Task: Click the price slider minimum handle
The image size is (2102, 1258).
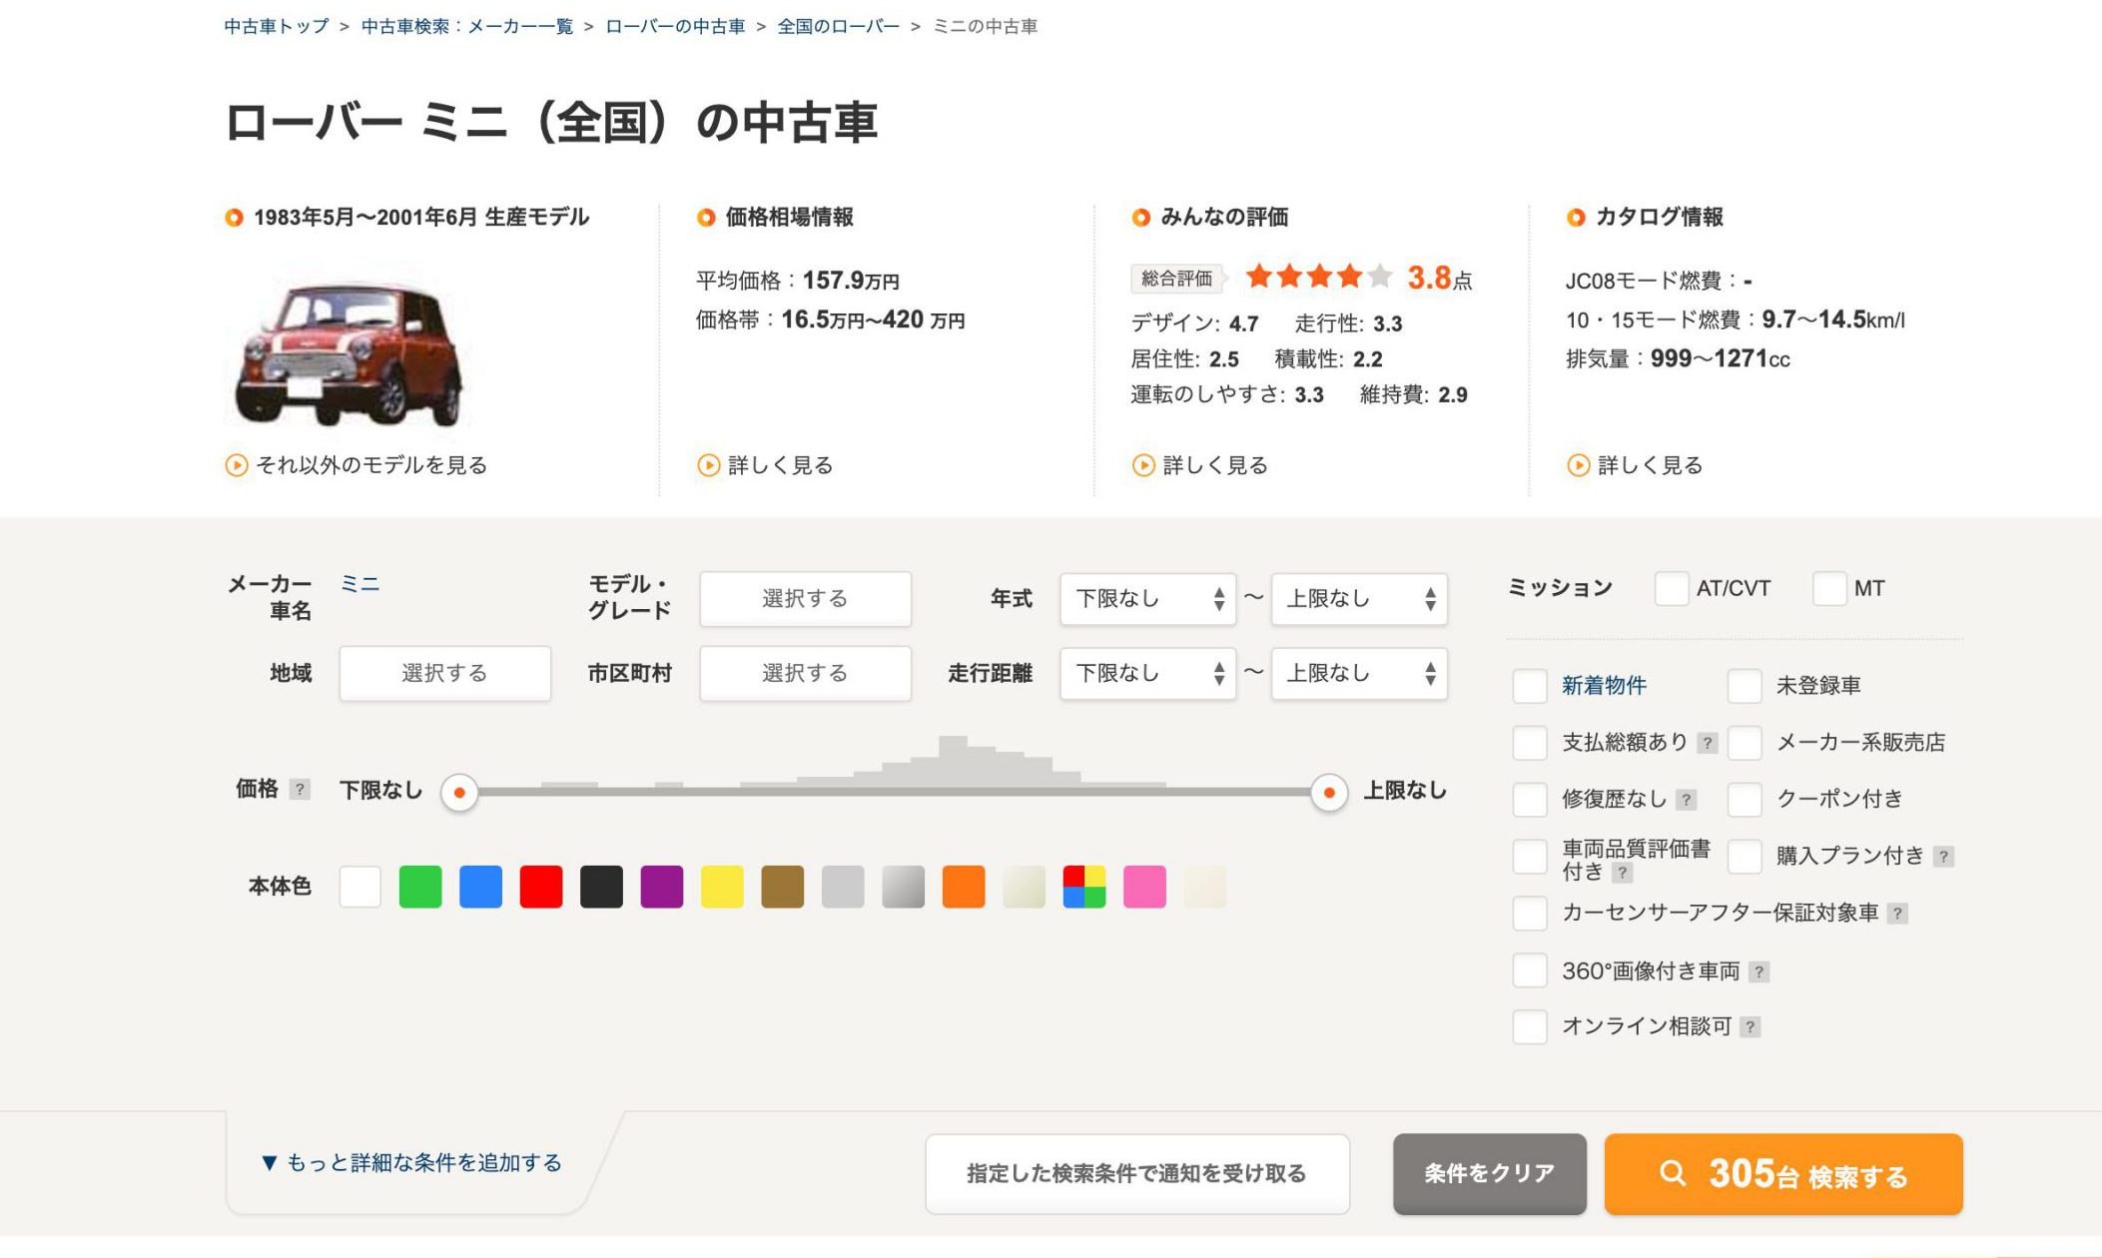Action: [459, 793]
